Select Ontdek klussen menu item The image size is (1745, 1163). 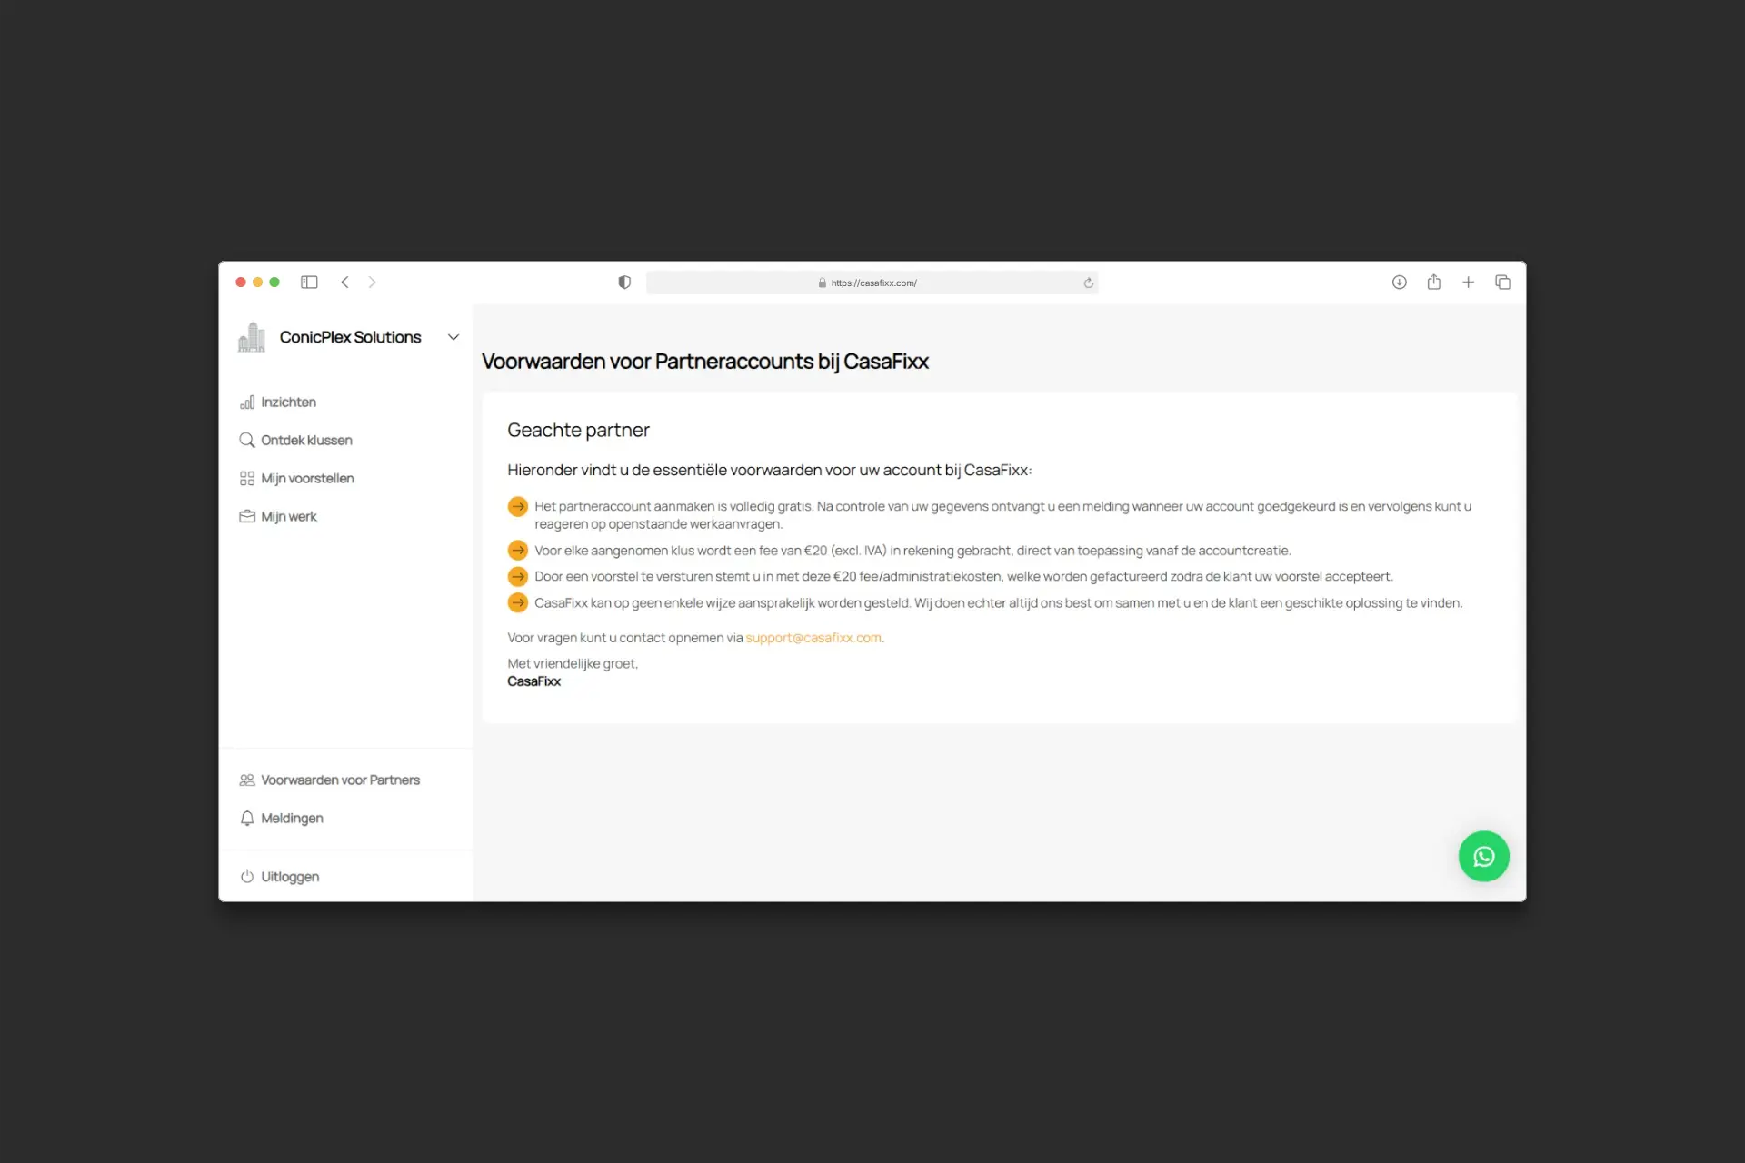(x=306, y=440)
